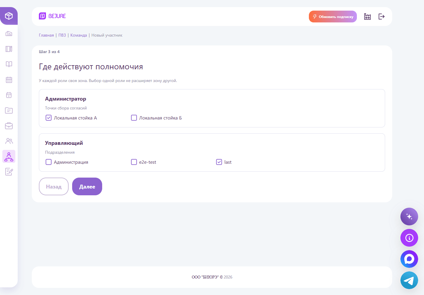This screenshot has height=295, width=424.
Task: Open the chat bubble floating button
Action: coord(409,259)
